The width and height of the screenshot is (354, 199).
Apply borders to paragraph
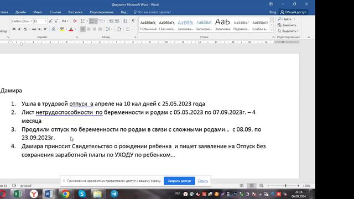click(x=128, y=29)
